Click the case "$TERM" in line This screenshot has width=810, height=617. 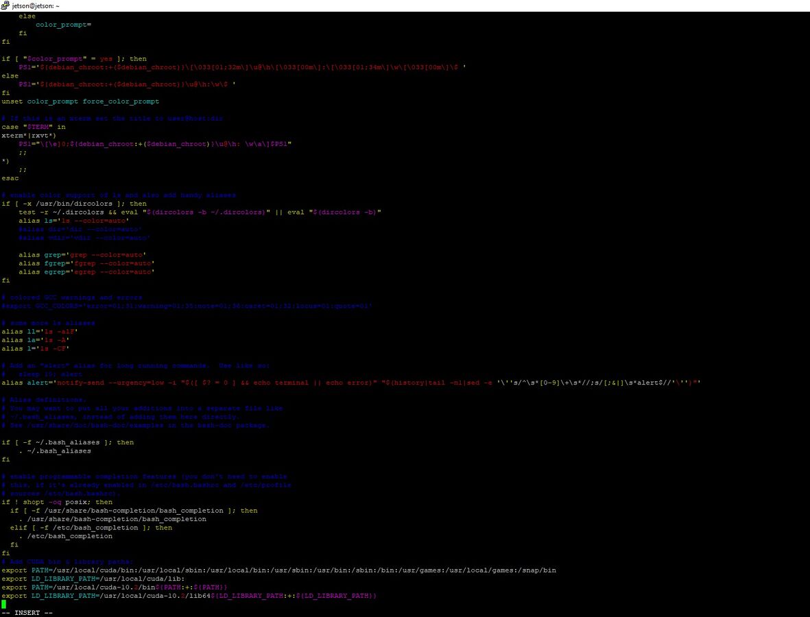click(34, 127)
